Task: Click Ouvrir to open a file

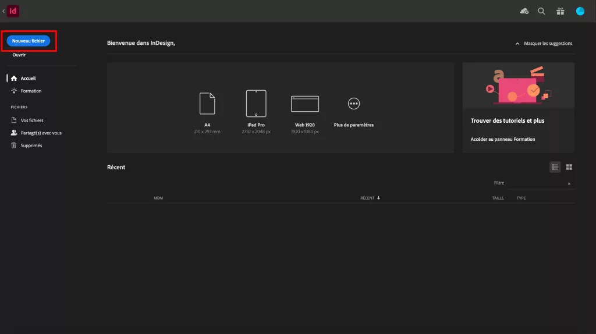Action: coord(19,55)
